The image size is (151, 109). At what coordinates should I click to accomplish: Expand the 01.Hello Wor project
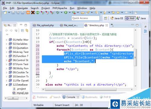click(7, 40)
